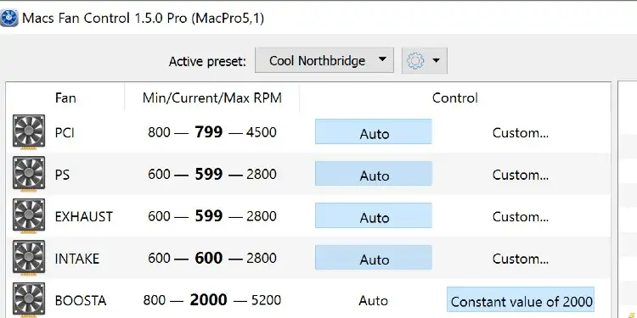Click the INTAKE fan icon
This screenshot has width=637, height=318.
[28, 258]
